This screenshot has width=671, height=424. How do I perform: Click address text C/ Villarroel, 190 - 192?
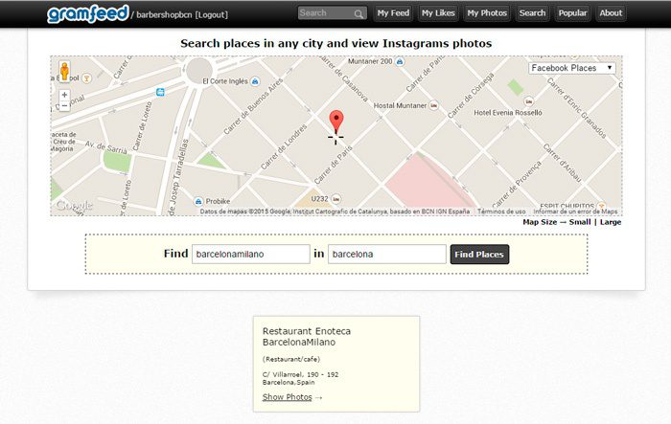click(x=300, y=374)
